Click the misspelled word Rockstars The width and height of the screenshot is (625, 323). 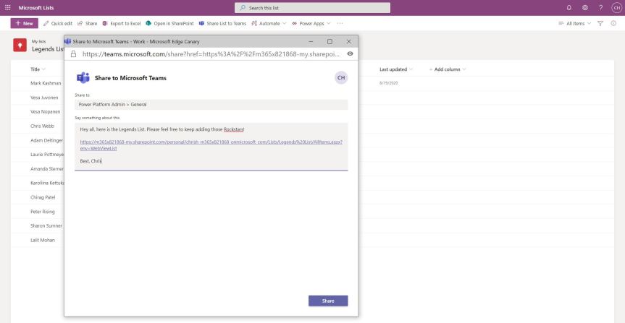pyautogui.click(x=234, y=129)
